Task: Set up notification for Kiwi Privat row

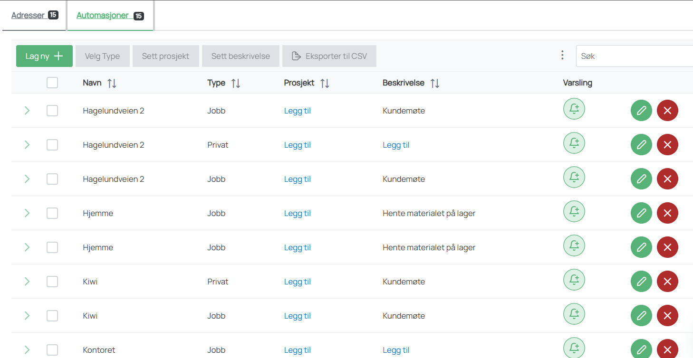Action: [574, 280]
